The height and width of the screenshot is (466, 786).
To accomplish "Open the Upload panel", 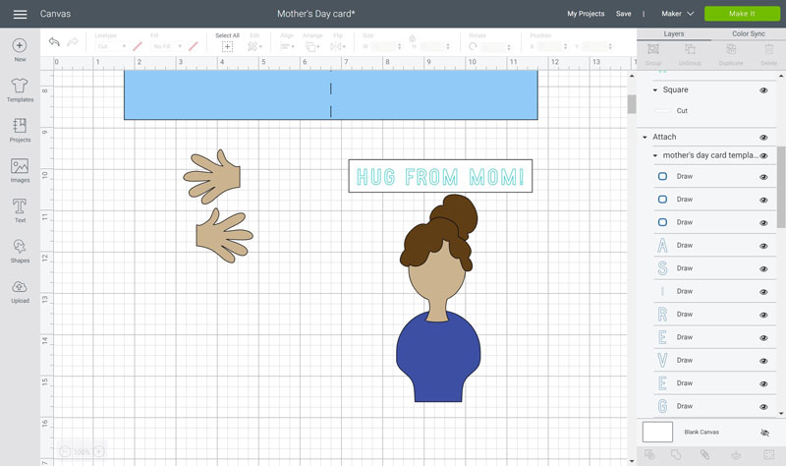I will click(x=20, y=291).
